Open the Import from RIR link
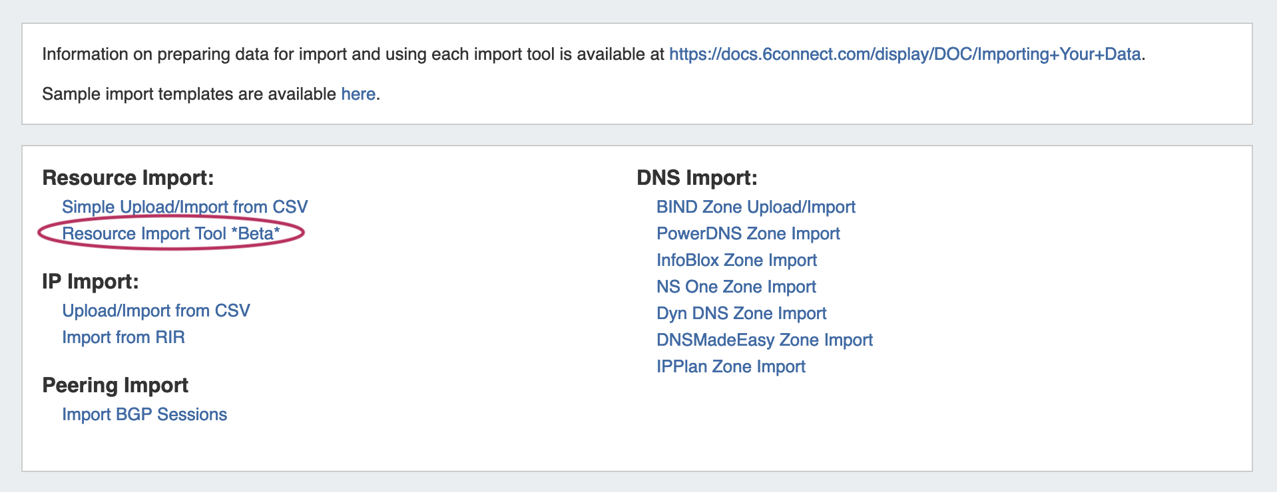This screenshot has width=1277, height=492. pos(123,338)
